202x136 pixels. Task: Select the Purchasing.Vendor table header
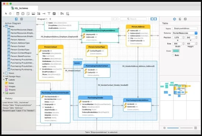[x=95, y=98]
